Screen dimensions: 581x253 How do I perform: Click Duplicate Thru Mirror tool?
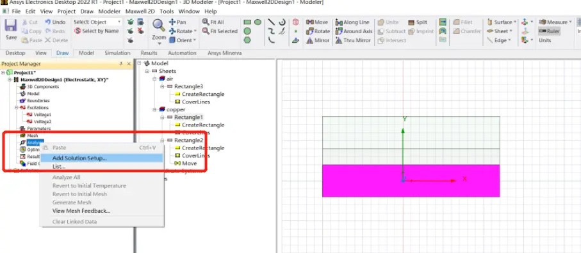tap(354, 41)
